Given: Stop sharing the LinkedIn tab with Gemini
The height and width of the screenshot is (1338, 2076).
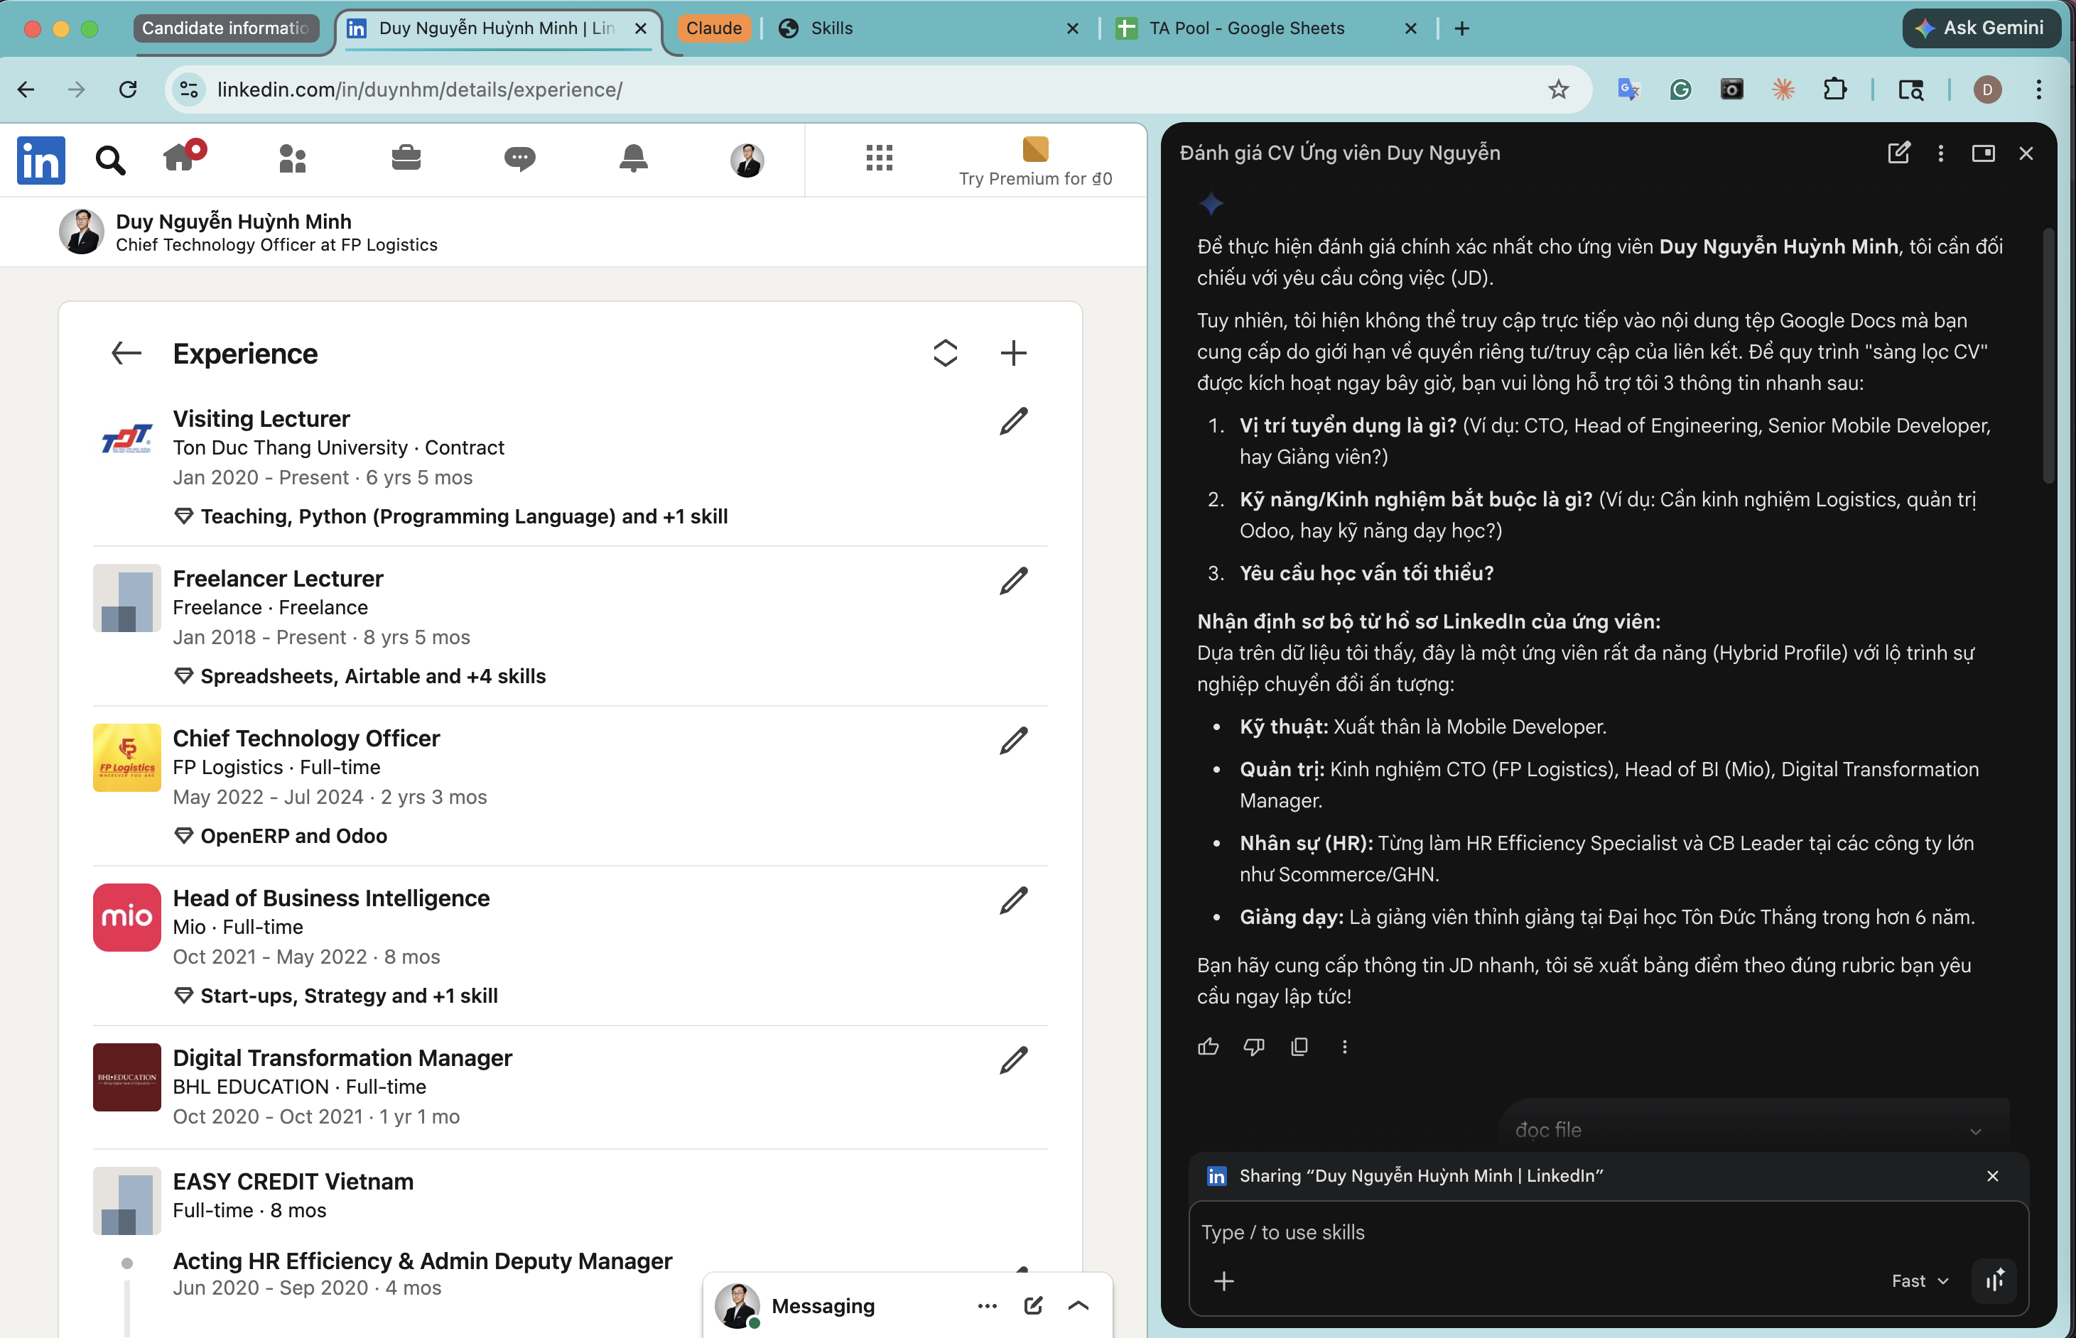Looking at the screenshot, I should point(1993,1175).
